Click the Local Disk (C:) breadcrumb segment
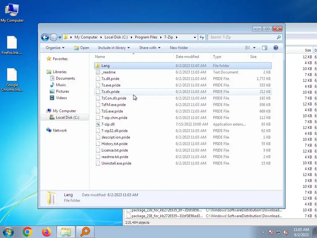The image size is (317, 238). point(116,37)
